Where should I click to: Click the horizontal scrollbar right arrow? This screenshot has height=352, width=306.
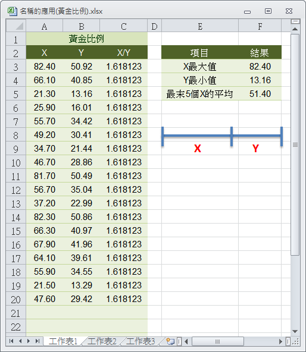[x=280, y=342]
